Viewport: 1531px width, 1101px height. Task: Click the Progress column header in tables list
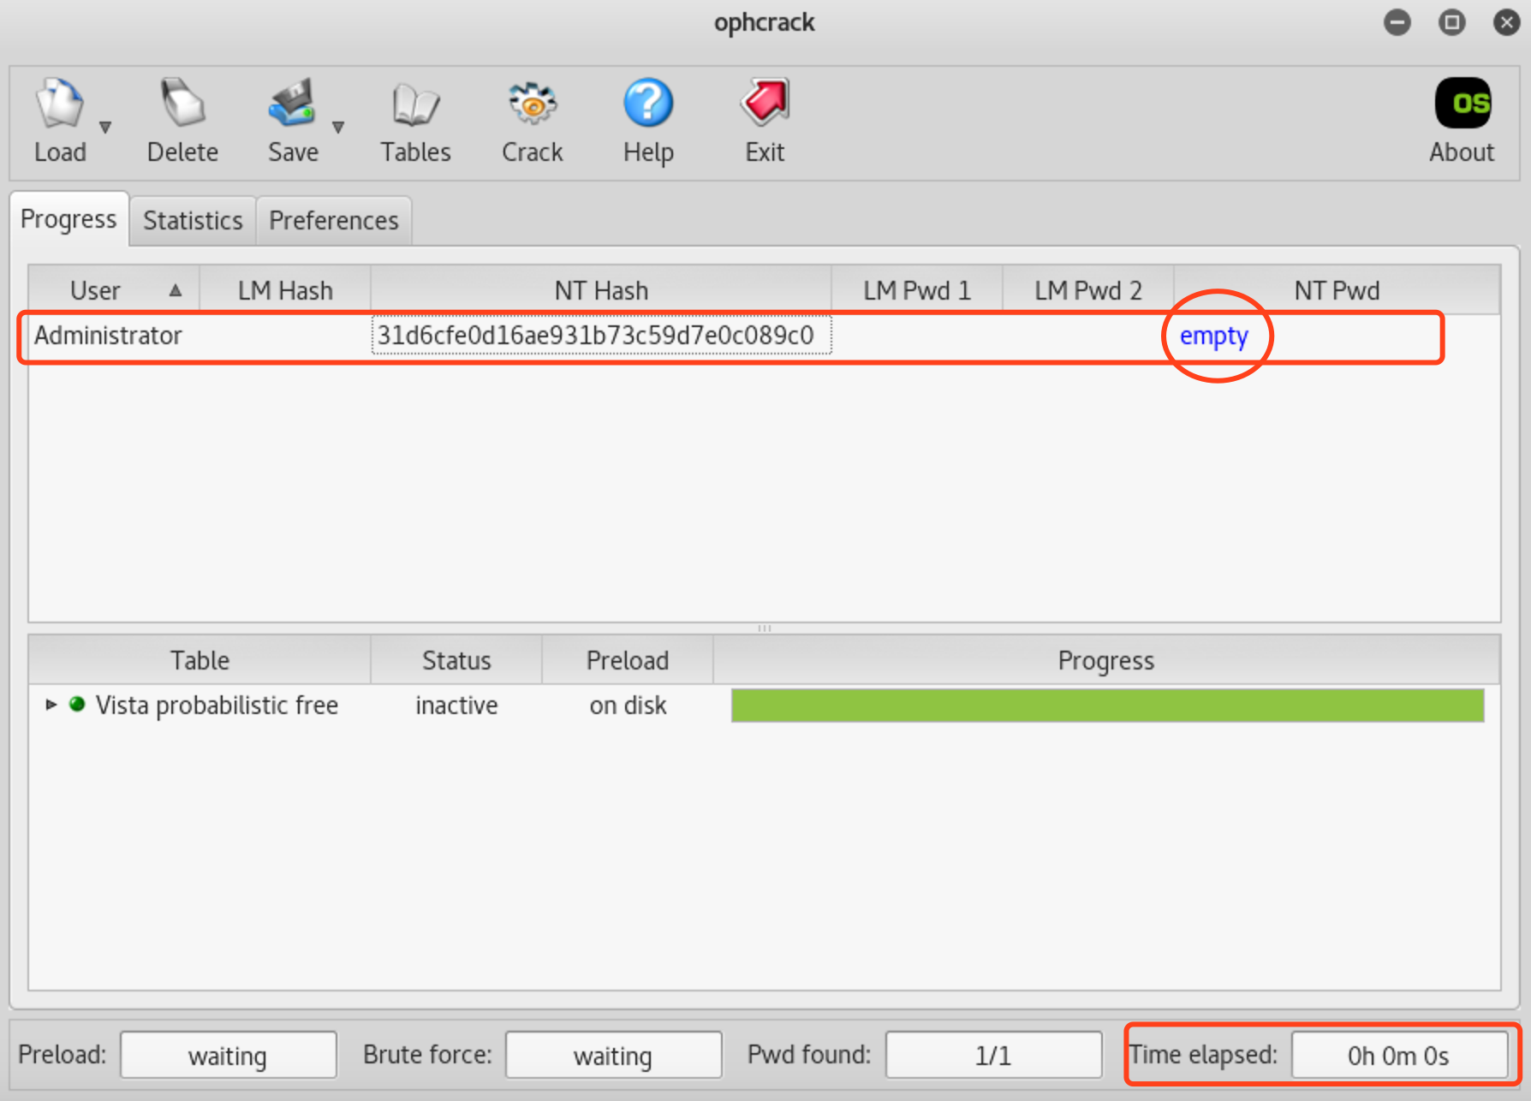click(x=1106, y=660)
